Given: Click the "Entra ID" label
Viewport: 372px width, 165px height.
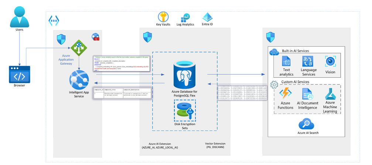Looking at the screenshot, I should pyautogui.click(x=207, y=24).
